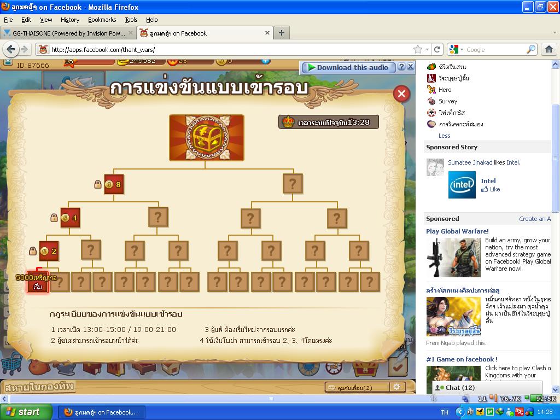The image size is (560, 420).
Task: Click the Download this audio button
Action: [348, 67]
